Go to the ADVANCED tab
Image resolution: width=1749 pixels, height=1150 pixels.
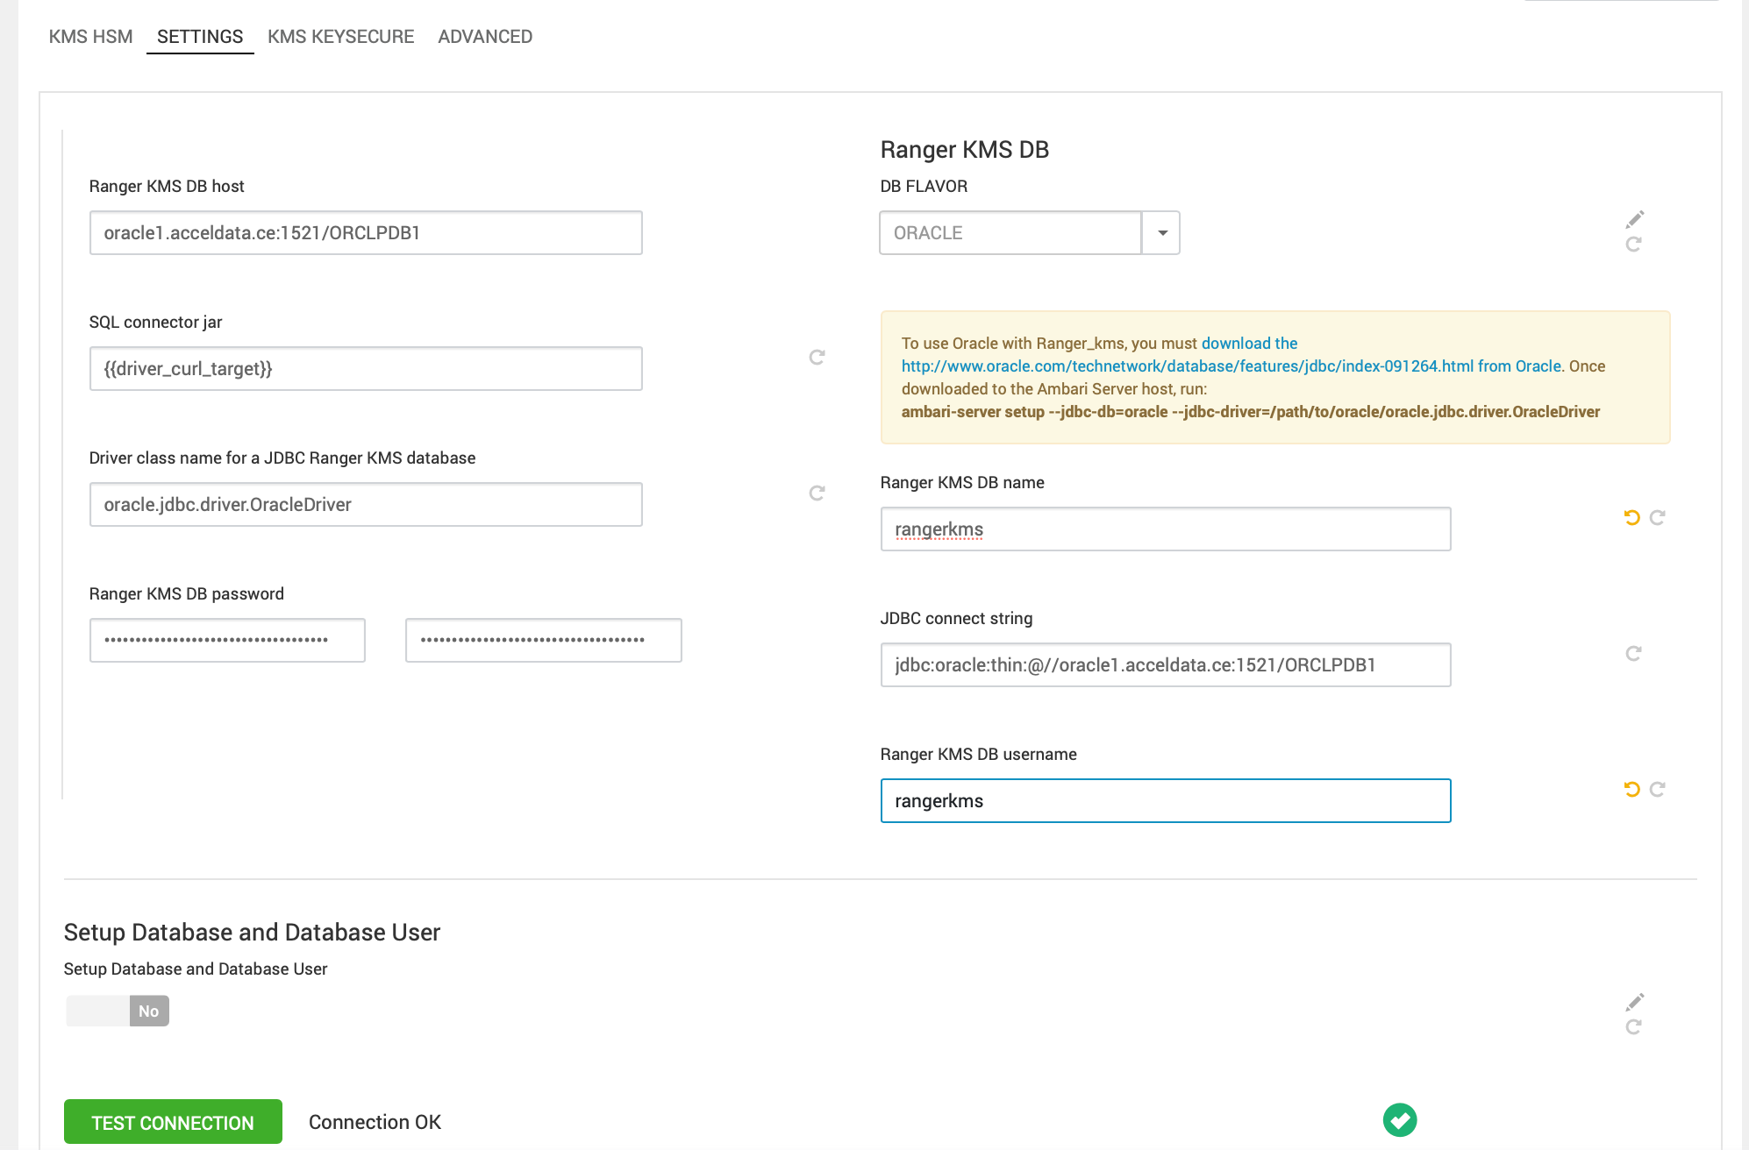pyautogui.click(x=485, y=37)
